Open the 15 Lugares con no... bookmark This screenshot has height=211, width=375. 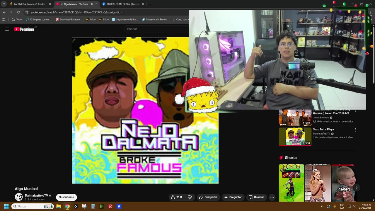click(x=38, y=20)
